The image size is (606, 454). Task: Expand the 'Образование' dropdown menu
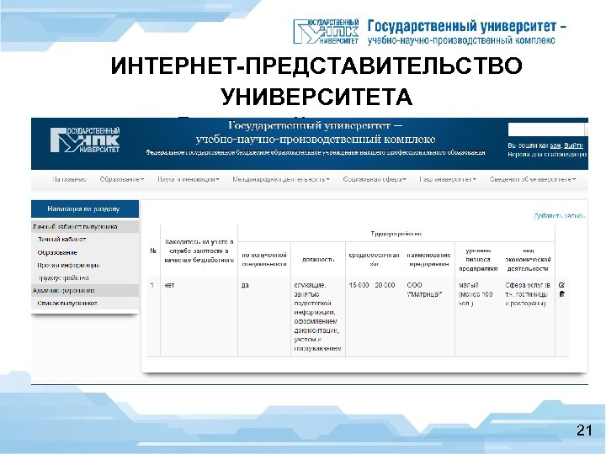[x=122, y=180]
